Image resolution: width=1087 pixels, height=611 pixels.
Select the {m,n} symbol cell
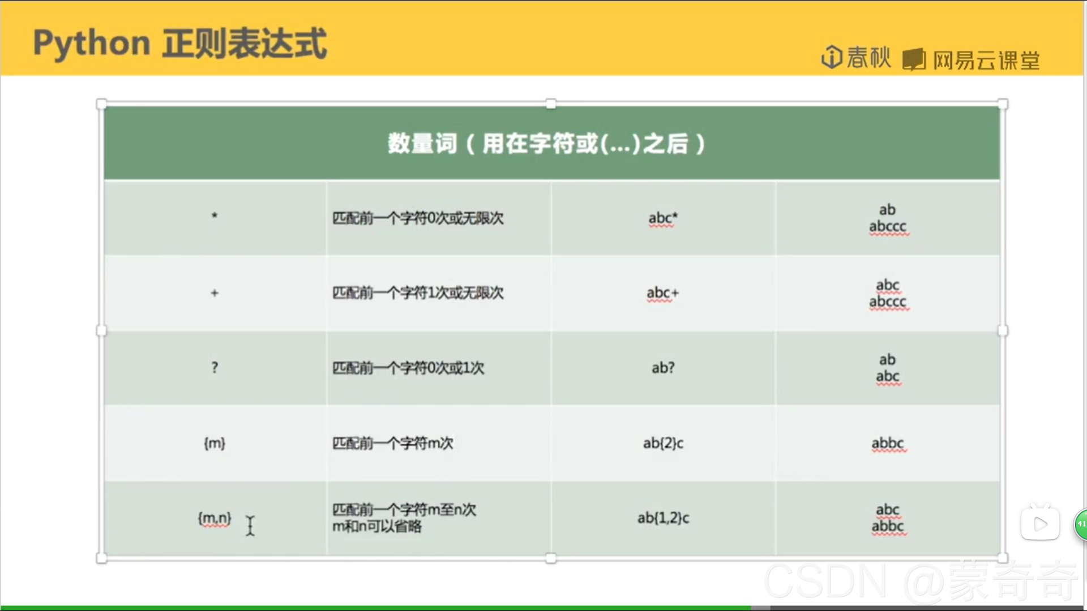pos(215,518)
